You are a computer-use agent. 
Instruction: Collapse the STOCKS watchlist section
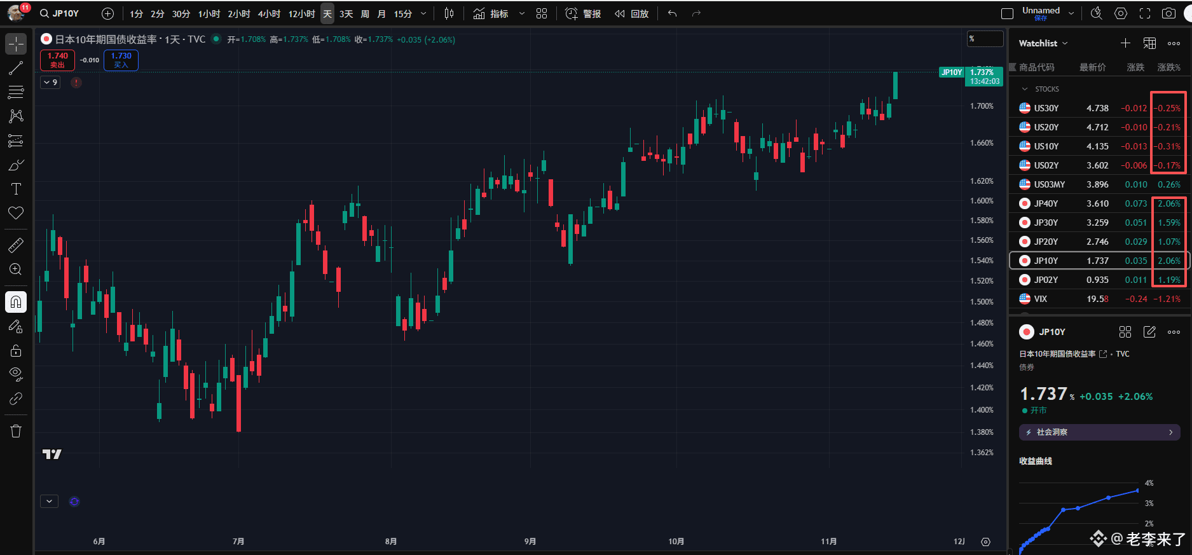pyautogui.click(x=1025, y=89)
